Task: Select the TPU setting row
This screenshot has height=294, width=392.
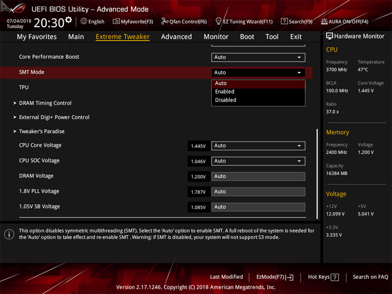Action: click(x=24, y=87)
